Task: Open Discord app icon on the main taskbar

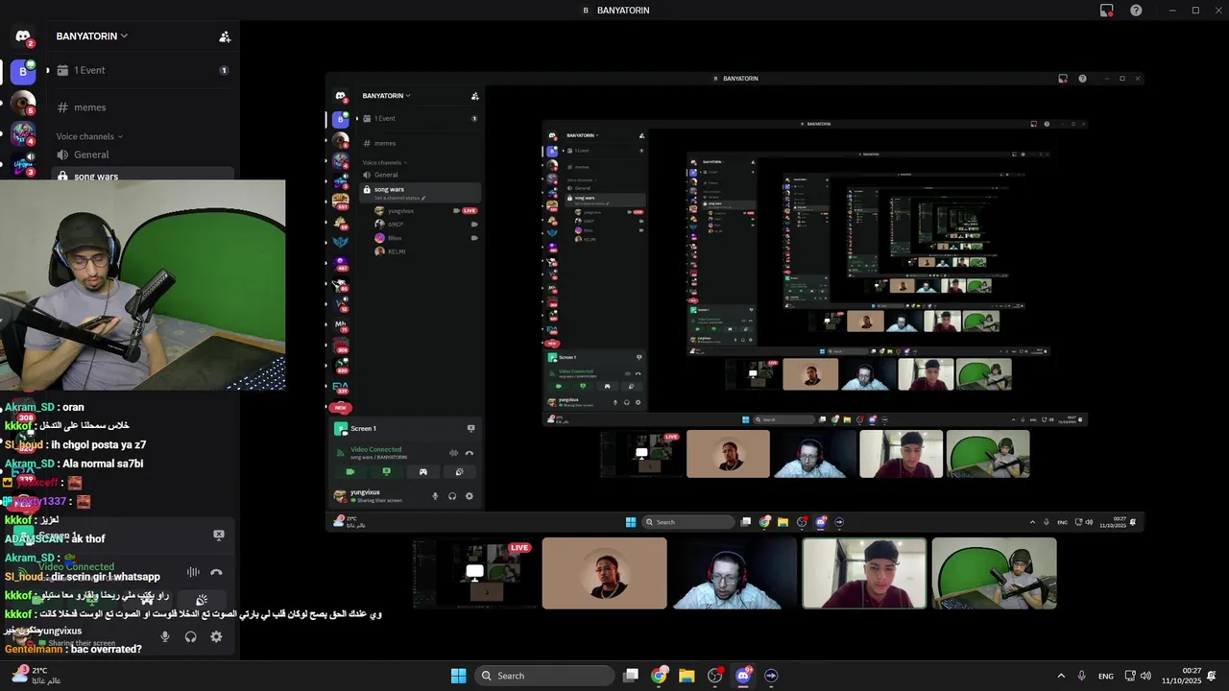Action: (743, 676)
